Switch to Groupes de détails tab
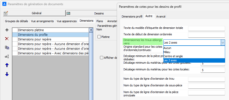229x100 pixels. pyautogui.click(x=16, y=21)
